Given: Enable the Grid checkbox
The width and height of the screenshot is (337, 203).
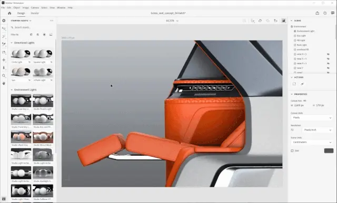Looking at the screenshot, I should [x=292, y=150].
